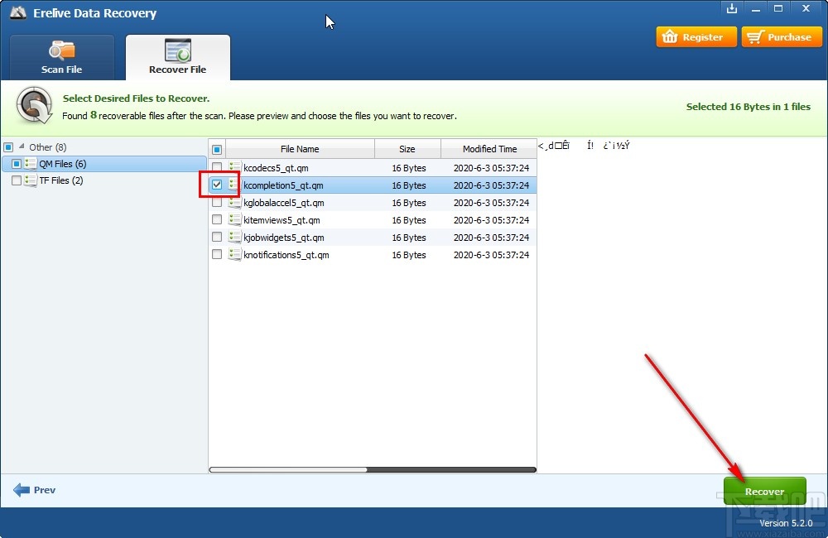Image resolution: width=828 pixels, height=538 pixels.
Task: Click the house icon on Register button
Action: (670, 36)
